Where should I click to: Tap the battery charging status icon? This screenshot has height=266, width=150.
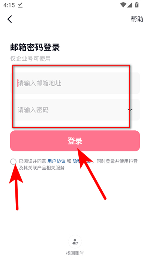(137, 5)
